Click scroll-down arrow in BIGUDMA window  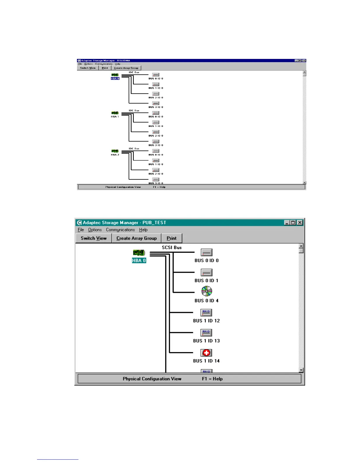point(304,183)
